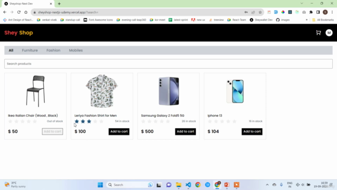This screenshot has width=337, height=190.
Task: Reload the page with refresh icon
Action: tap(19, 12)
